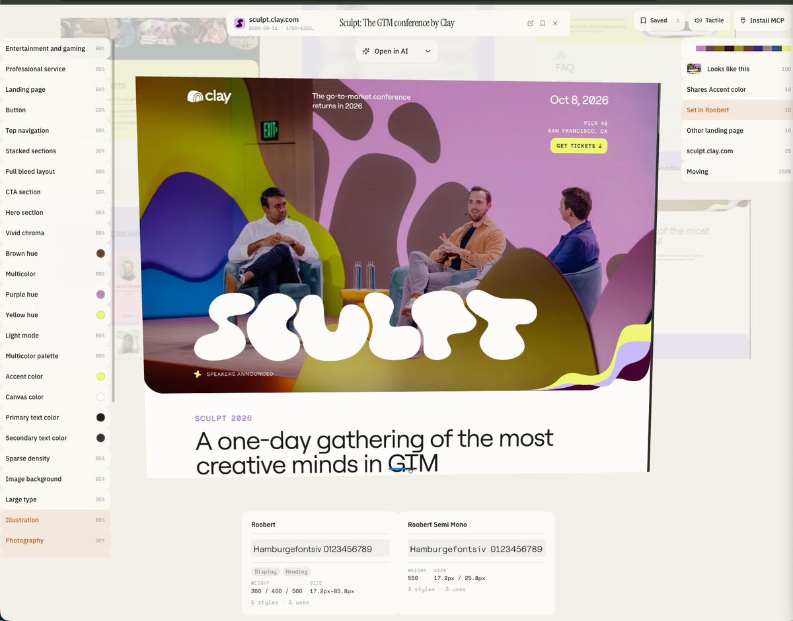Close the Sculpt detail panel with X
The height and width of the screenshot is (621, 793).
point(555,23)
